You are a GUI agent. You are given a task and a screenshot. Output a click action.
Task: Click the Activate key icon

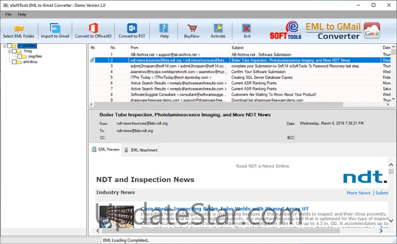pos(218,28)
